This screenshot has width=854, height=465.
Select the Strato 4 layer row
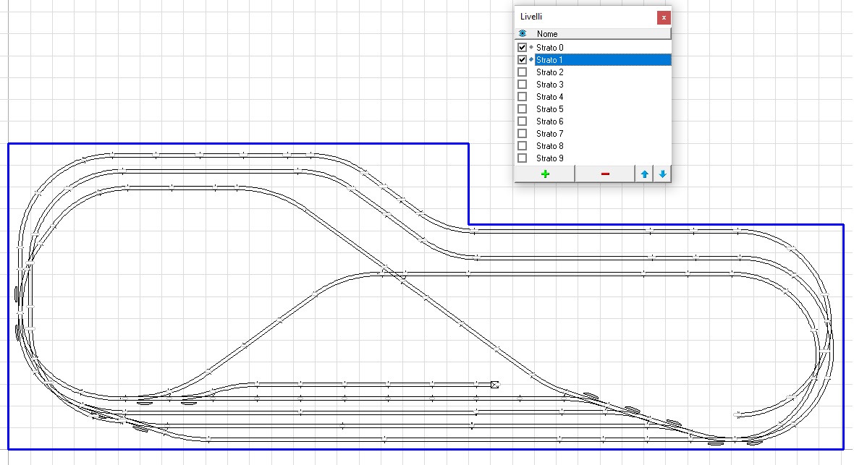pyautogui.click(x=550, y=97)
